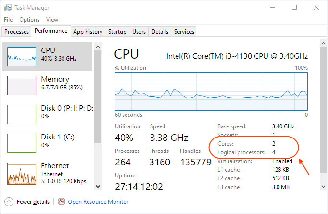Go to the Startup tab
Image resolution: width=328 pixels, height=214 pixels.
[x=117, y=32]
